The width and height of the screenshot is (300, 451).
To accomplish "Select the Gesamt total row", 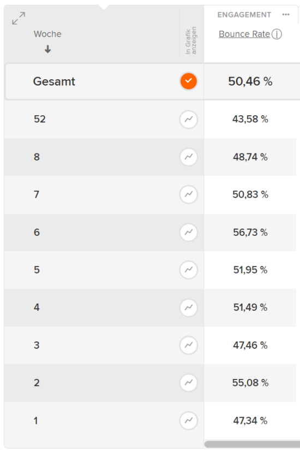I will pyautogui.click(x=153, y=81).
